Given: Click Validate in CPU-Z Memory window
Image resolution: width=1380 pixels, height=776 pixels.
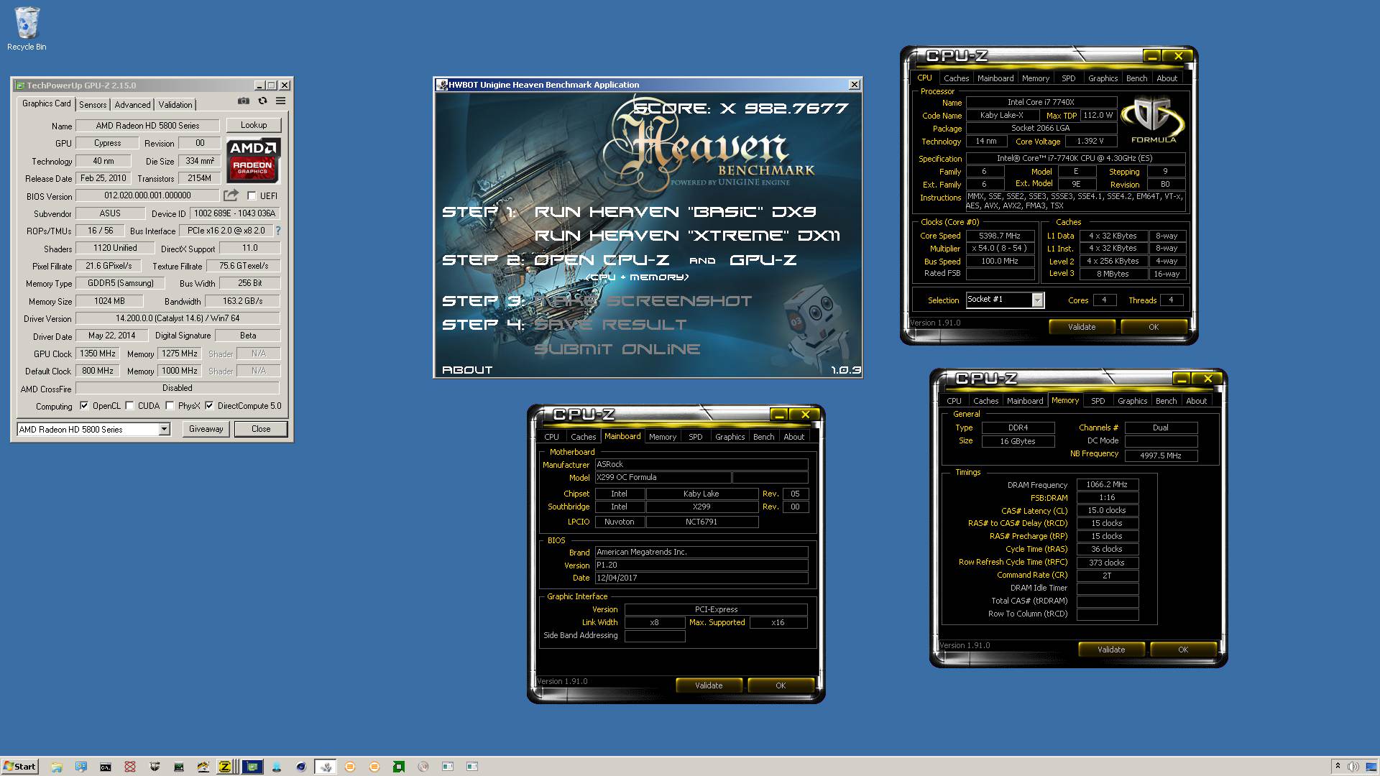Looking at the screenshot, I should pos(1111,650).
